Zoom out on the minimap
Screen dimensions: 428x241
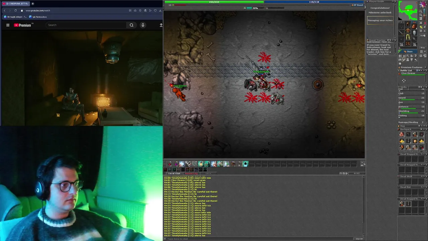tap(421, 11)
